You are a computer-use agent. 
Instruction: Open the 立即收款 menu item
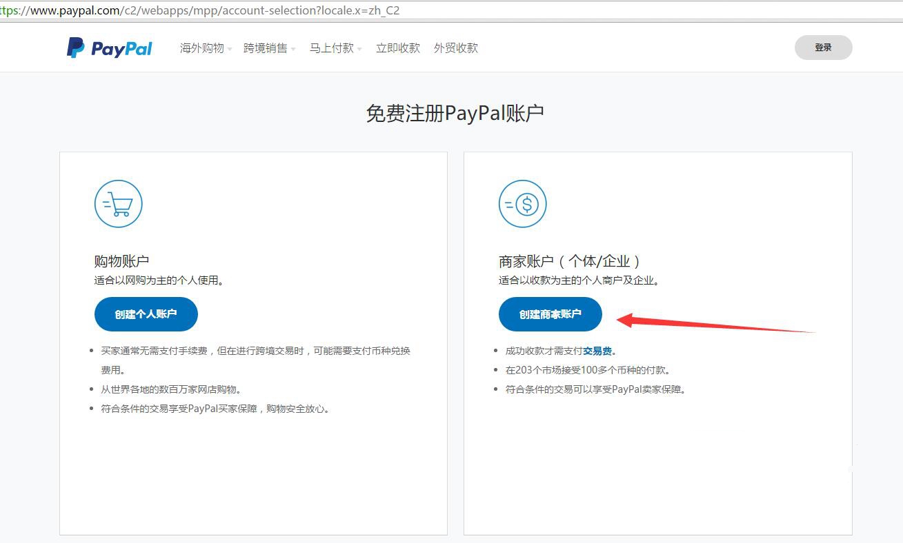(x=398, y=48)
